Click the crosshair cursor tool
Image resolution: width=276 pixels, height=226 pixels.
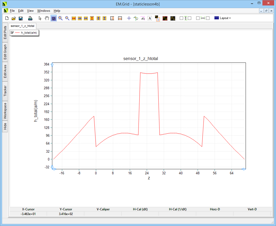tap(129, 18)
